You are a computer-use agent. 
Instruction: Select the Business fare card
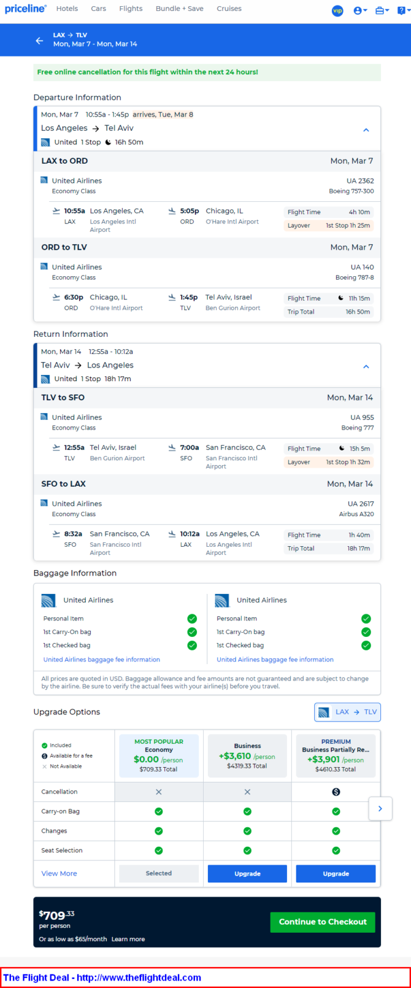tap(247, 755)
